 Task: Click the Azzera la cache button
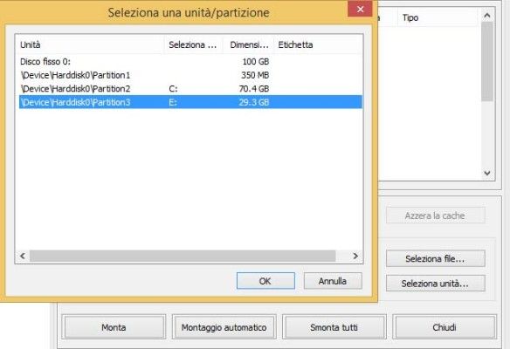pyautogui.click(x=436, y=216)
